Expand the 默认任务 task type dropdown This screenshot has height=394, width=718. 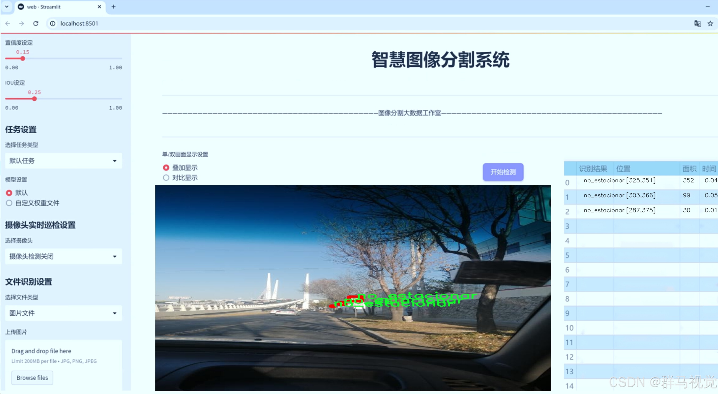pyautogui.click(x=63, y=161)
